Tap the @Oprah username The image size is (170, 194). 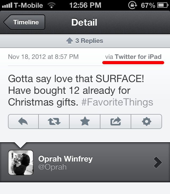52,167
